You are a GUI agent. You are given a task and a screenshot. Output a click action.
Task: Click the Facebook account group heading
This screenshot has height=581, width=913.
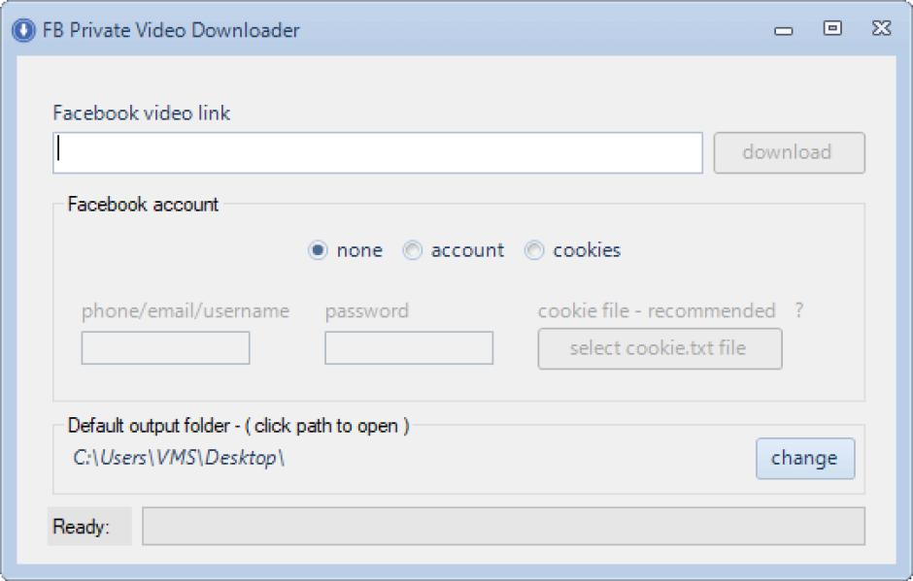point(143,204)
